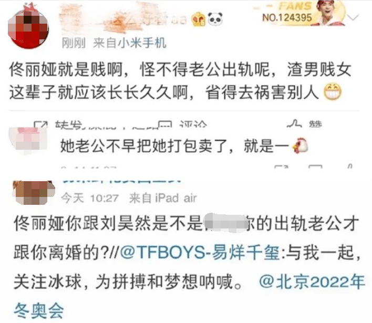Open the third poster's brown pixelated avatar
372x323 pixels.
pyautogui.click(x=34, y=193)
